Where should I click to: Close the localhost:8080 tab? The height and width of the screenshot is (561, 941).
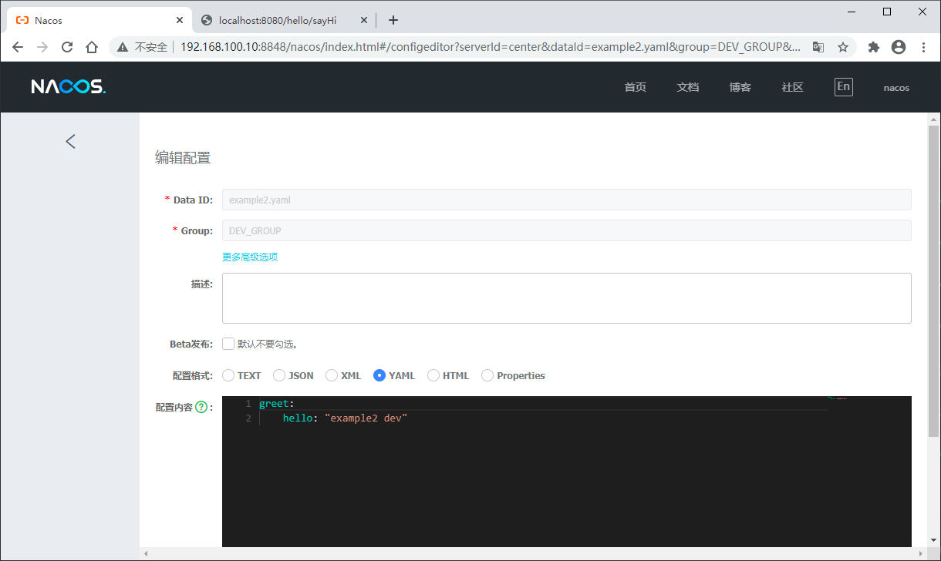coord(363,20)
